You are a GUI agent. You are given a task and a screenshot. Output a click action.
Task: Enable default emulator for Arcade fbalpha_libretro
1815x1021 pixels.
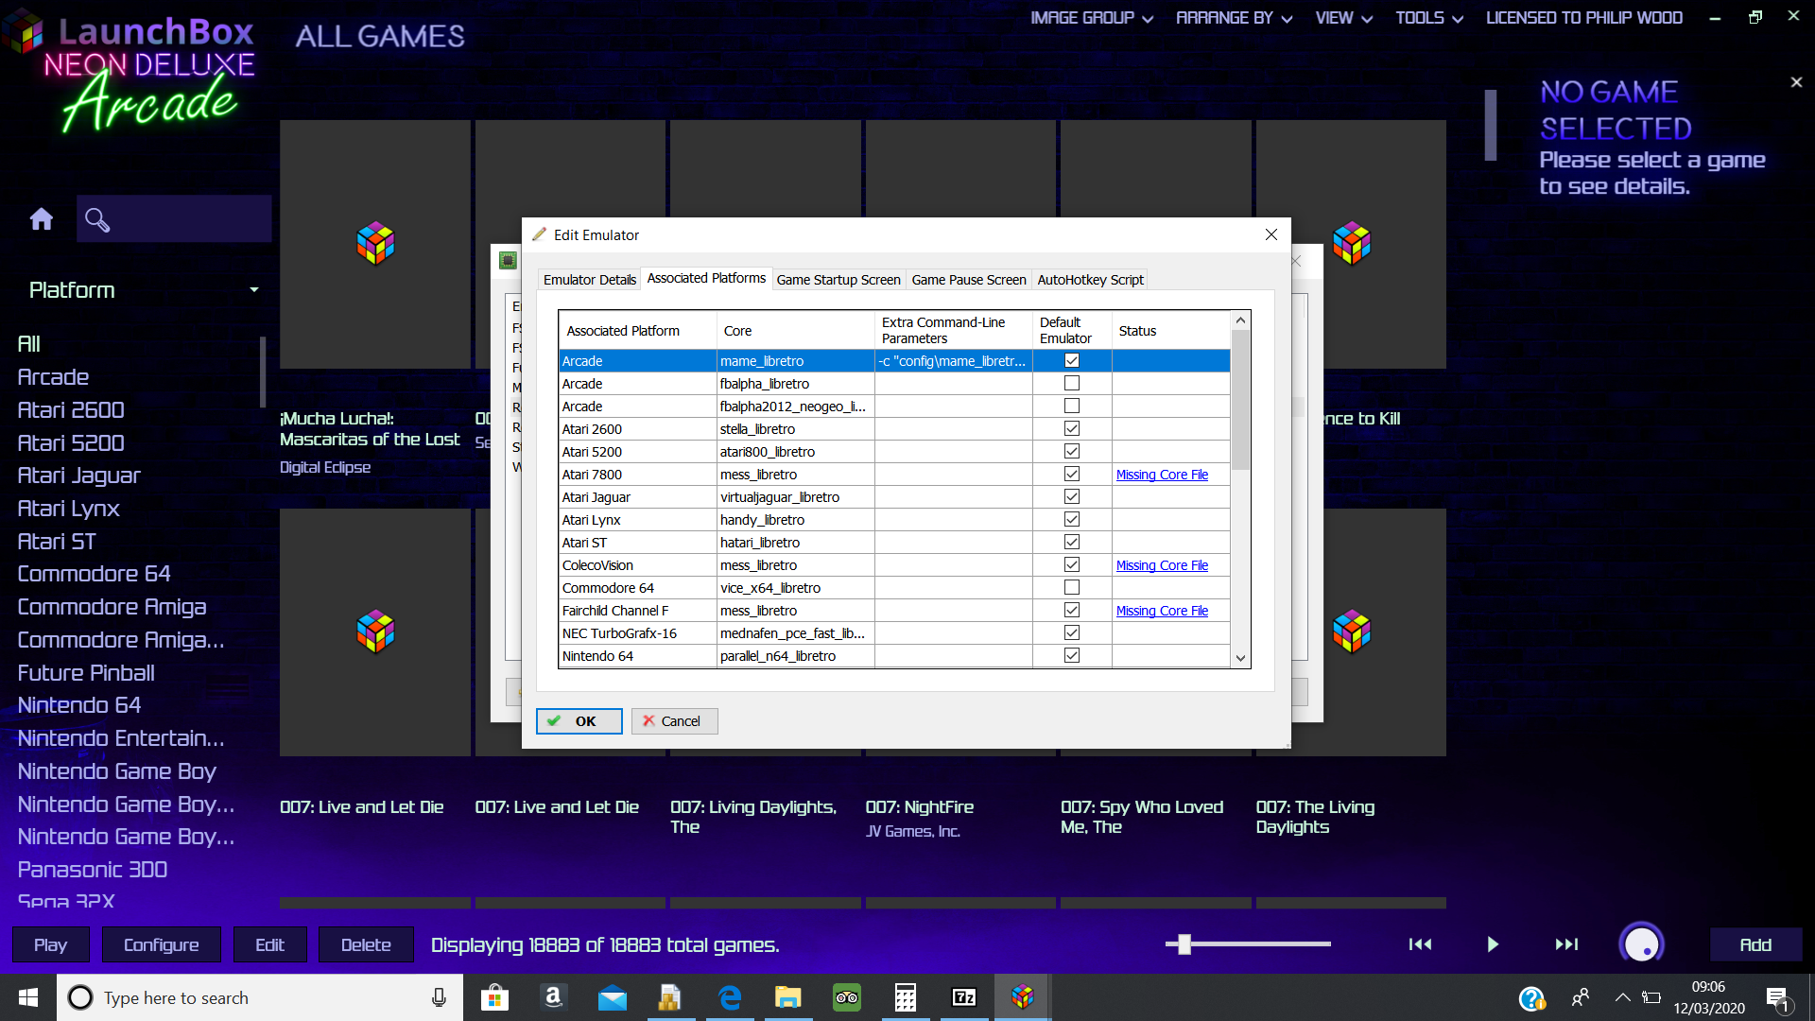click(x=1072, y=383)
